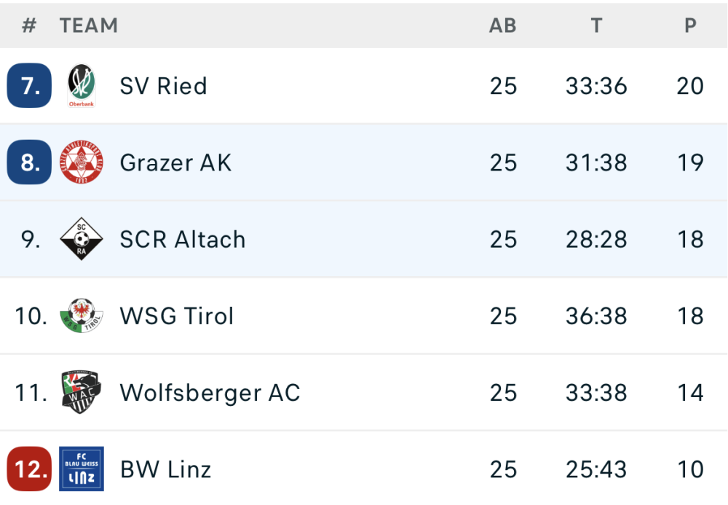728x505 pixels.
Task: Sort by the T goals column header
Action: (596, 26)
